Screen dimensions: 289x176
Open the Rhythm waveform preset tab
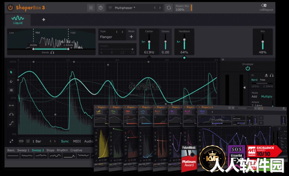[x=62, y=150]
